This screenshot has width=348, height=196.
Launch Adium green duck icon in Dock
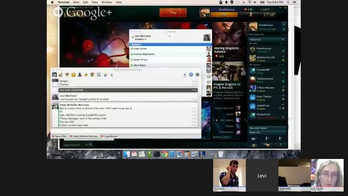pyautogui.click(x=150, y=154)
